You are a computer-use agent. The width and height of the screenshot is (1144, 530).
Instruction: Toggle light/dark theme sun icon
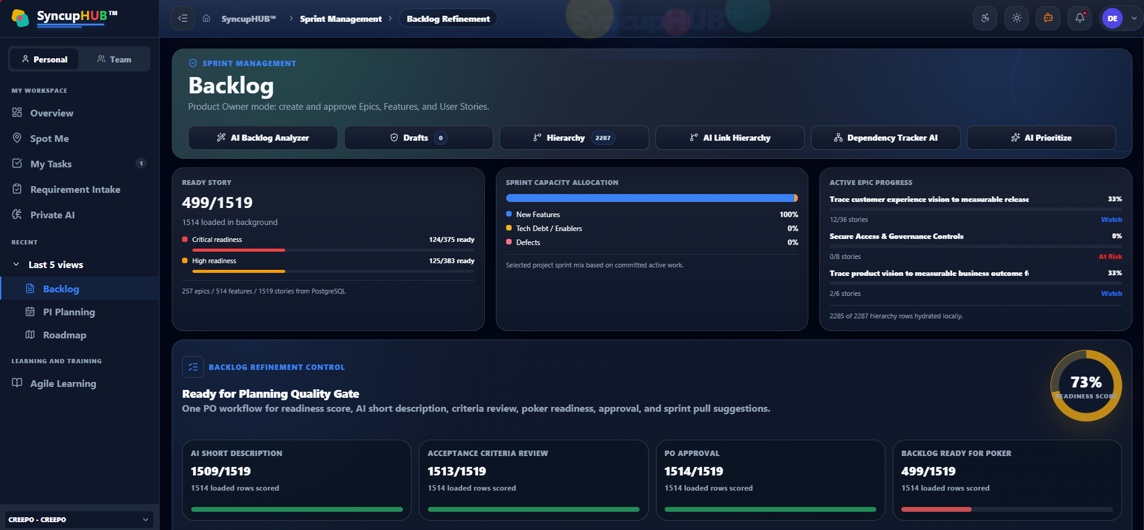click(1017, 18)
